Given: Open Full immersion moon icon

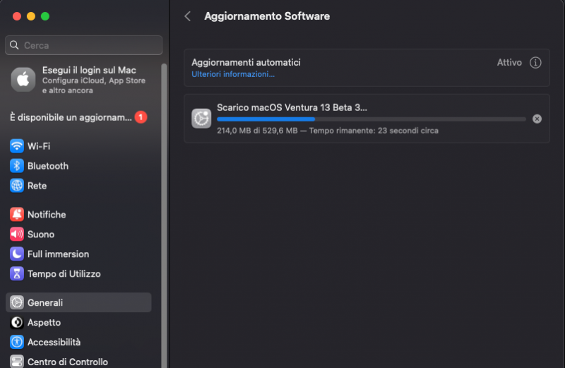Looking at the screenshot, I should click(17, 254).
